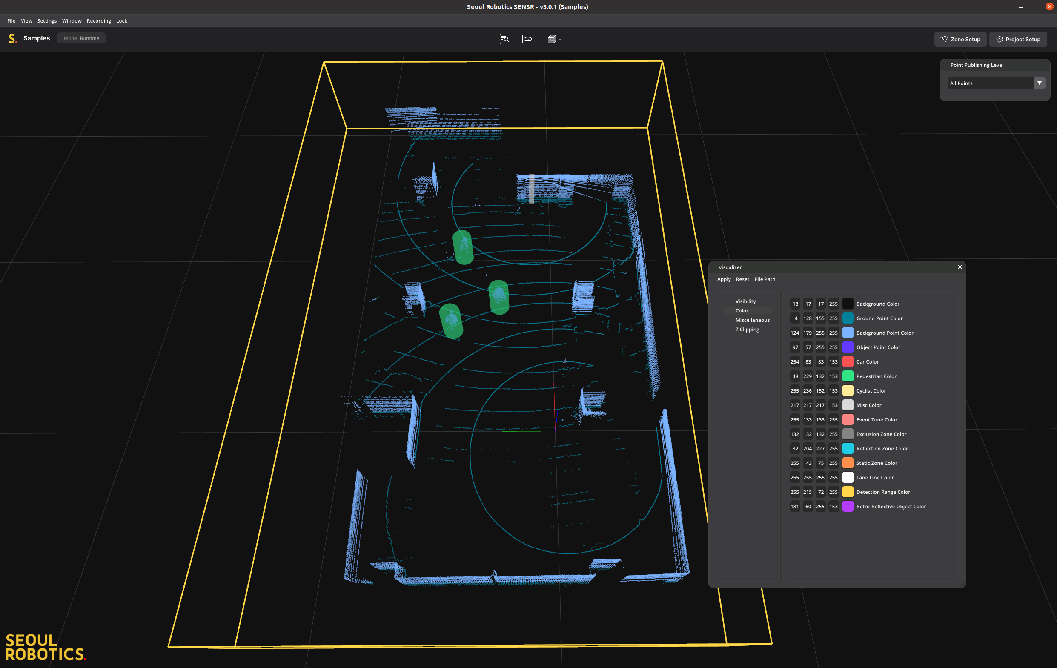The width and height of the screenshot is (1057, 668).
Task: Open the File menu
Action: 11,20
